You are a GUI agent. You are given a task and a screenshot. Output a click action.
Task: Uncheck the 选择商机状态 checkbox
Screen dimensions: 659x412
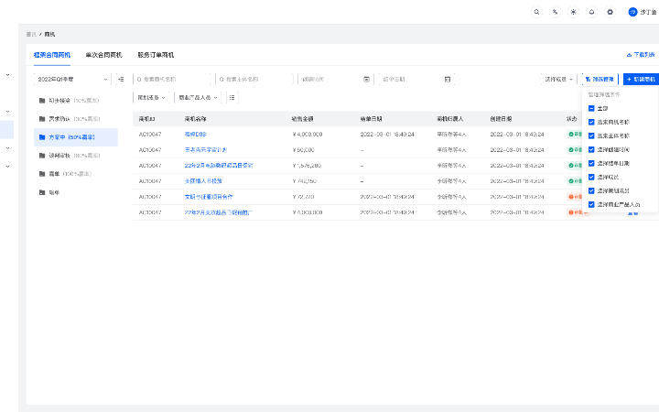tap(591, 190)
